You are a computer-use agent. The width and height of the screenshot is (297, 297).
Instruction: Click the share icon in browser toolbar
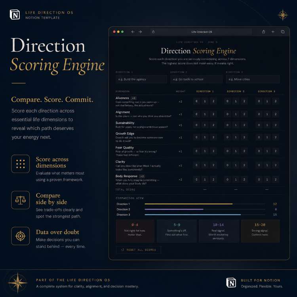pos(263,32)
